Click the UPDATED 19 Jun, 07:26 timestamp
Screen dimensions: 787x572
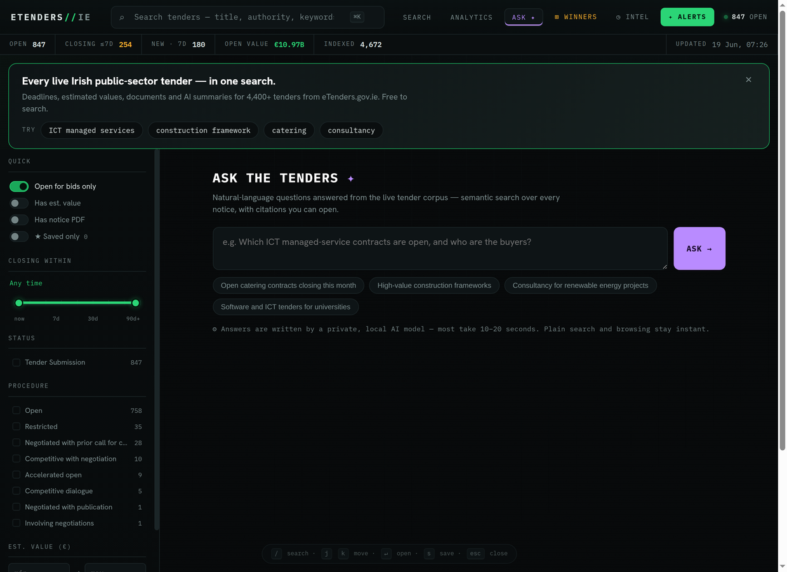coord(722,44)
